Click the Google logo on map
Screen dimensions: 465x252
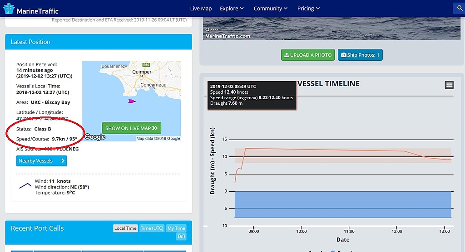pyautogui.click(x=95, y=137)
